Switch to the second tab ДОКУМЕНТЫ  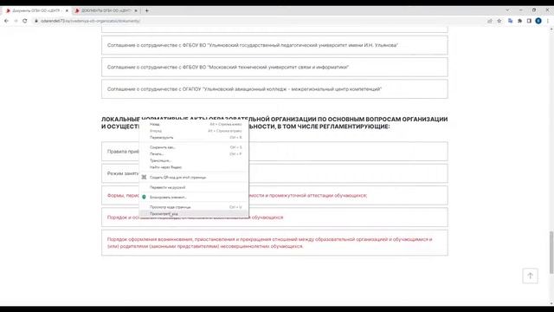106,10
